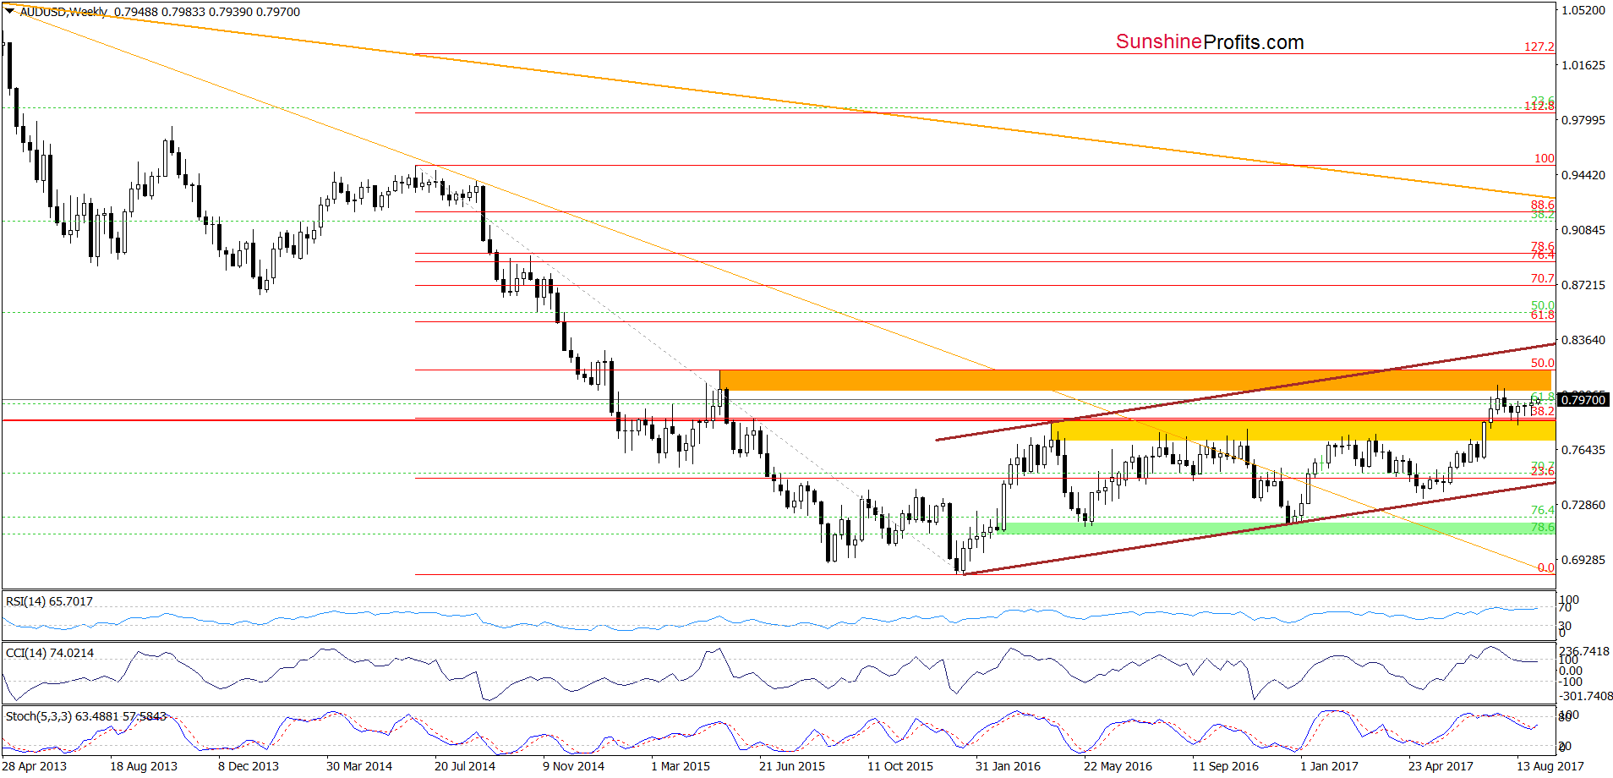Click the 1.05200 price axis label
Image resolution: width=1613 pixels, height=778 pixels.
click(1583, 10)
